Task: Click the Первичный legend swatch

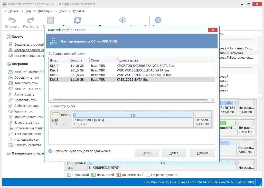Action: pyautogui.click(x=69, y=175)
